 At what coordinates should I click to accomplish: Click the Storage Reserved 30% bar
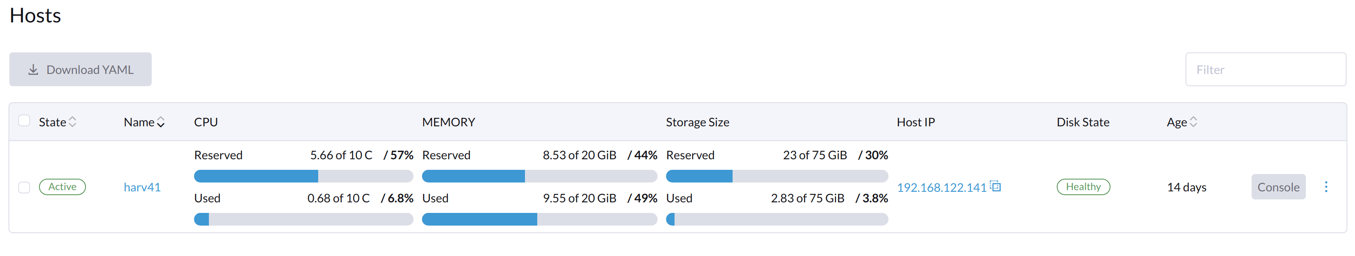tap(776, 176)
